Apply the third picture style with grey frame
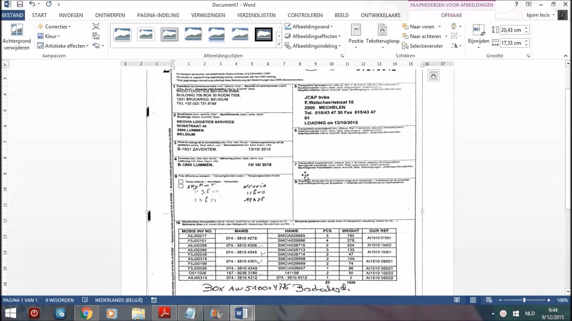572x321 pixels. (169, 34)
